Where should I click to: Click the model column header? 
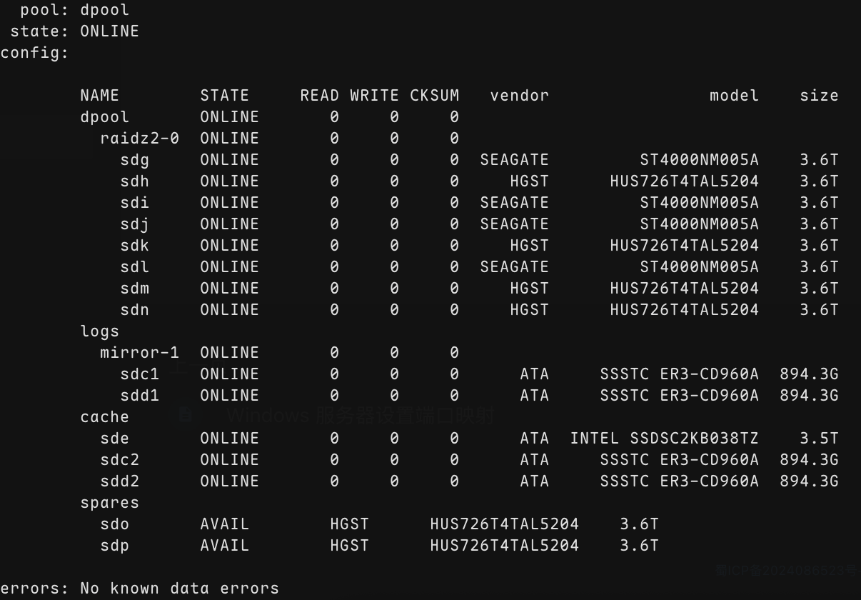tap(734, 96)
